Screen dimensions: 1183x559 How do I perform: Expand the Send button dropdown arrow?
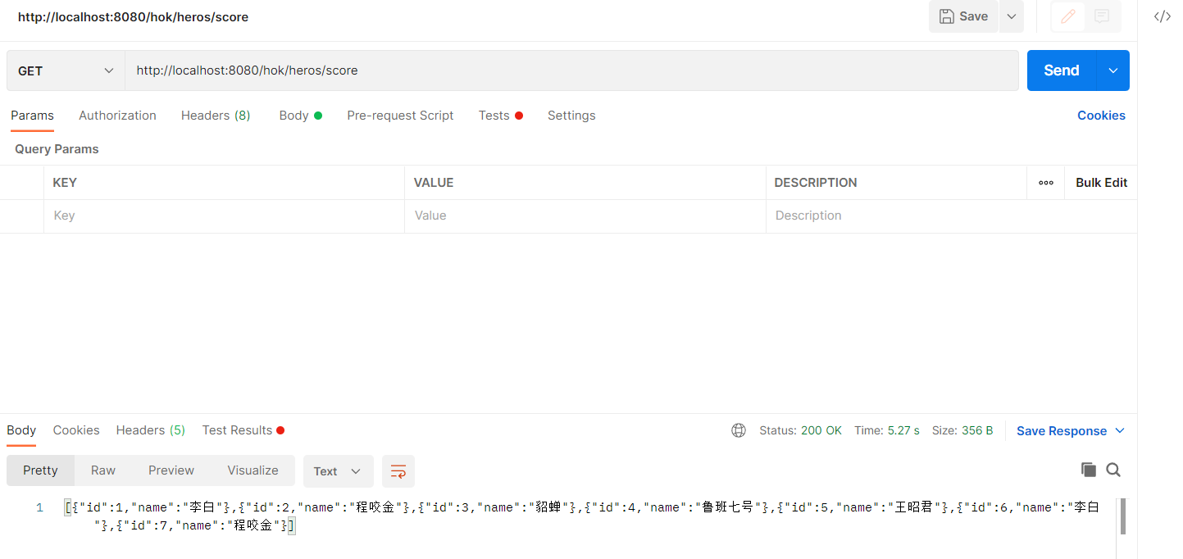pos(1112,70)
